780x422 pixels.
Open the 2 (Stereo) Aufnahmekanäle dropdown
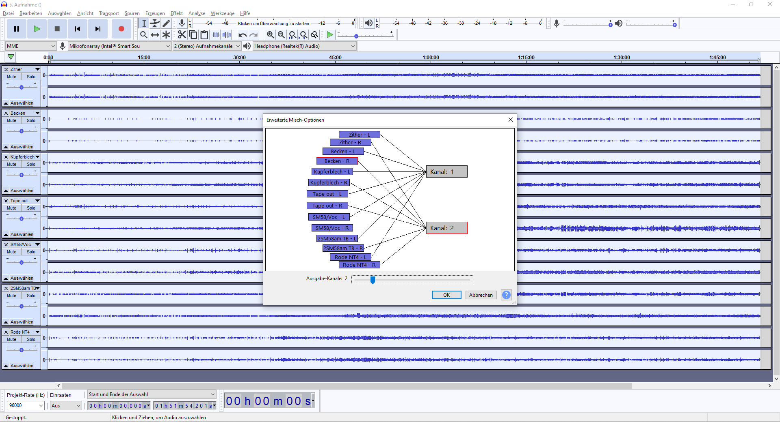[207, 46]
